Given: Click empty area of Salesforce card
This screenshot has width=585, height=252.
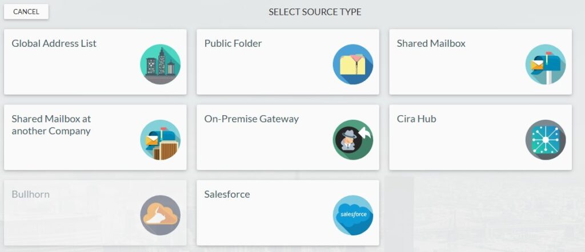Looking at the screenshot, I should coord(261,223).
